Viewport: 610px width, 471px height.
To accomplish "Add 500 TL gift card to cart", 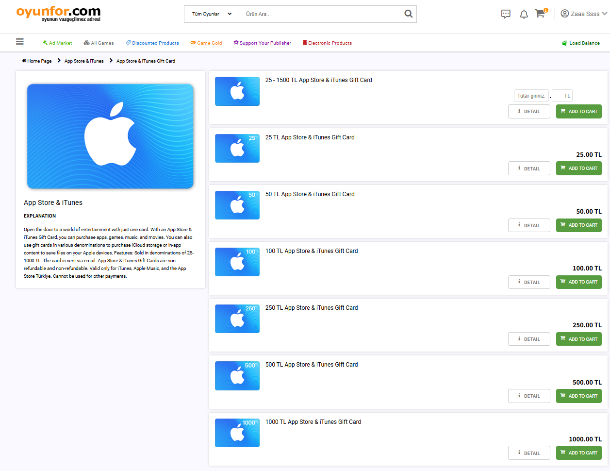I will tap(579, 396).
